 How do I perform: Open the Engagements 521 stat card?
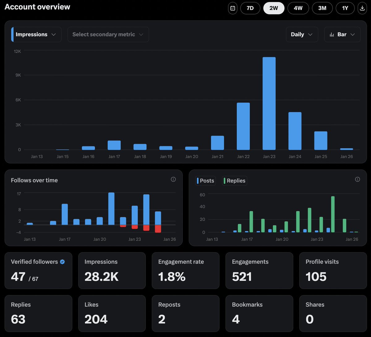(x=259, y=271)
